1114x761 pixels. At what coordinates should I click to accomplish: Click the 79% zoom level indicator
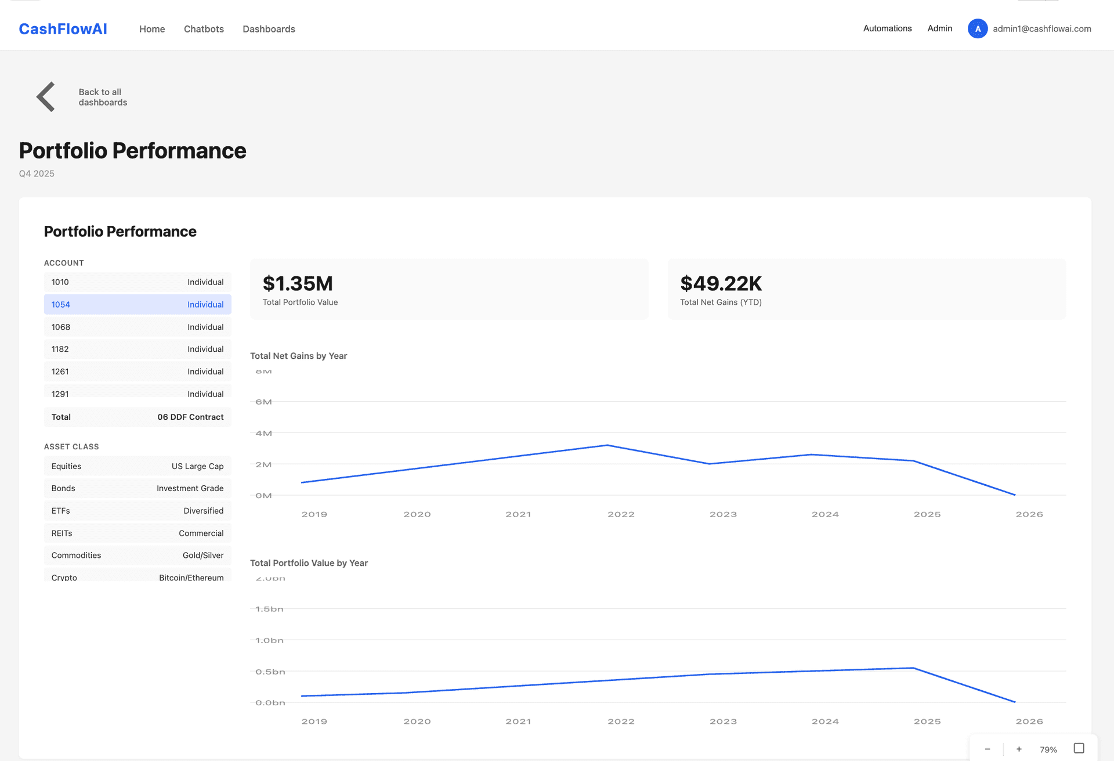point(1048,749)
